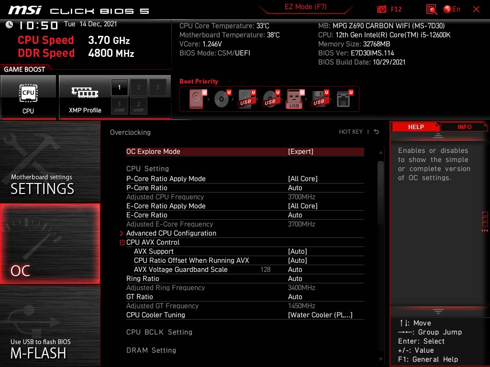Screen dimensions: 490x367
Task: Collapse the CPU AVX Control group
Action: pyautogui.click(x=122, y=242)
